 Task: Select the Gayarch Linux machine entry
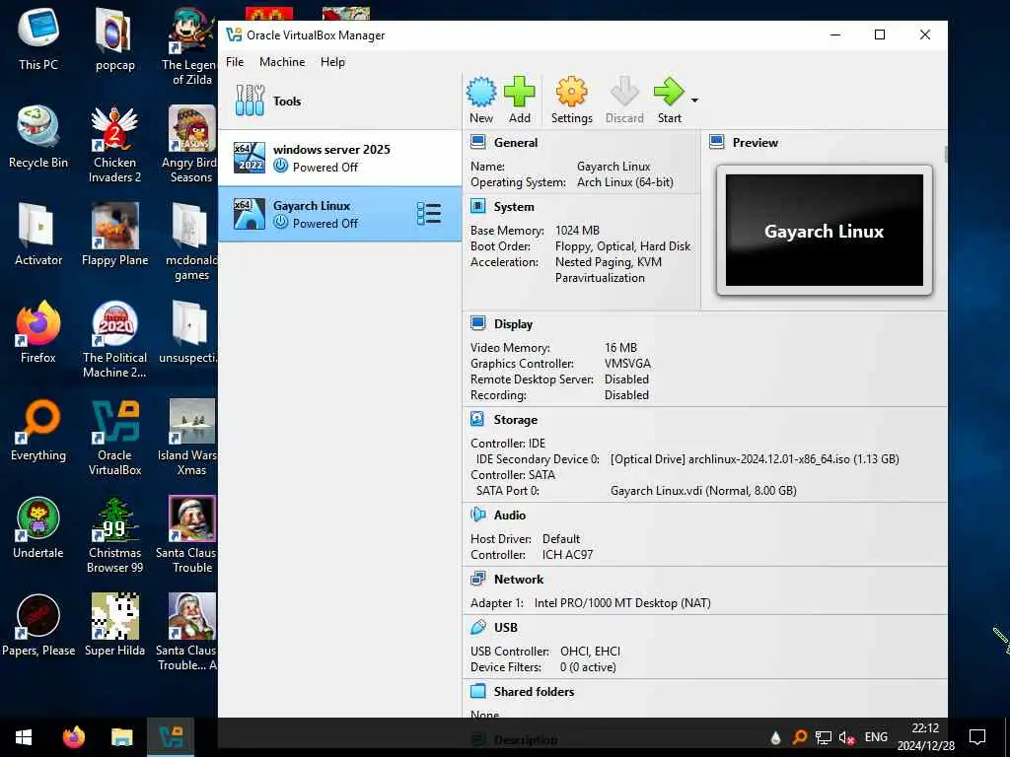click(339, 214)
